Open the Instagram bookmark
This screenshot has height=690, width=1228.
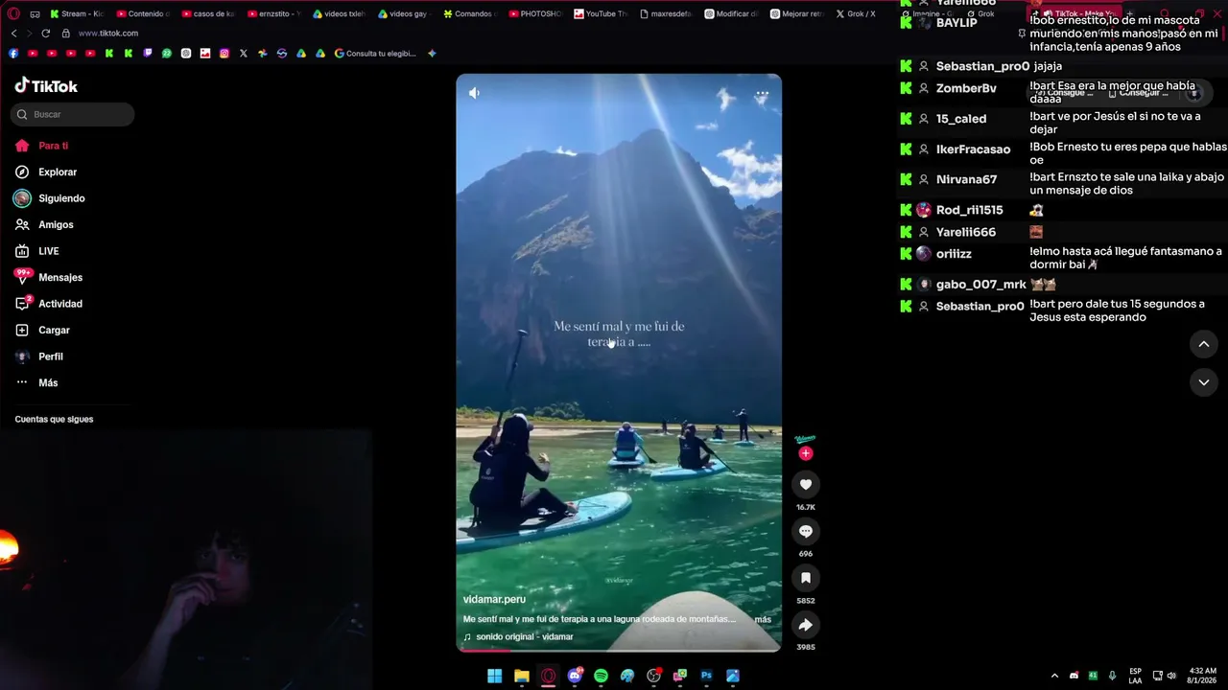224,54
